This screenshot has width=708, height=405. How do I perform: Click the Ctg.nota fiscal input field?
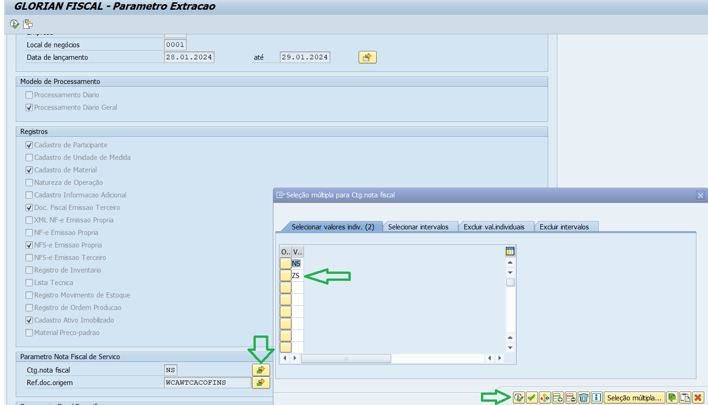(x=171, y=370)
